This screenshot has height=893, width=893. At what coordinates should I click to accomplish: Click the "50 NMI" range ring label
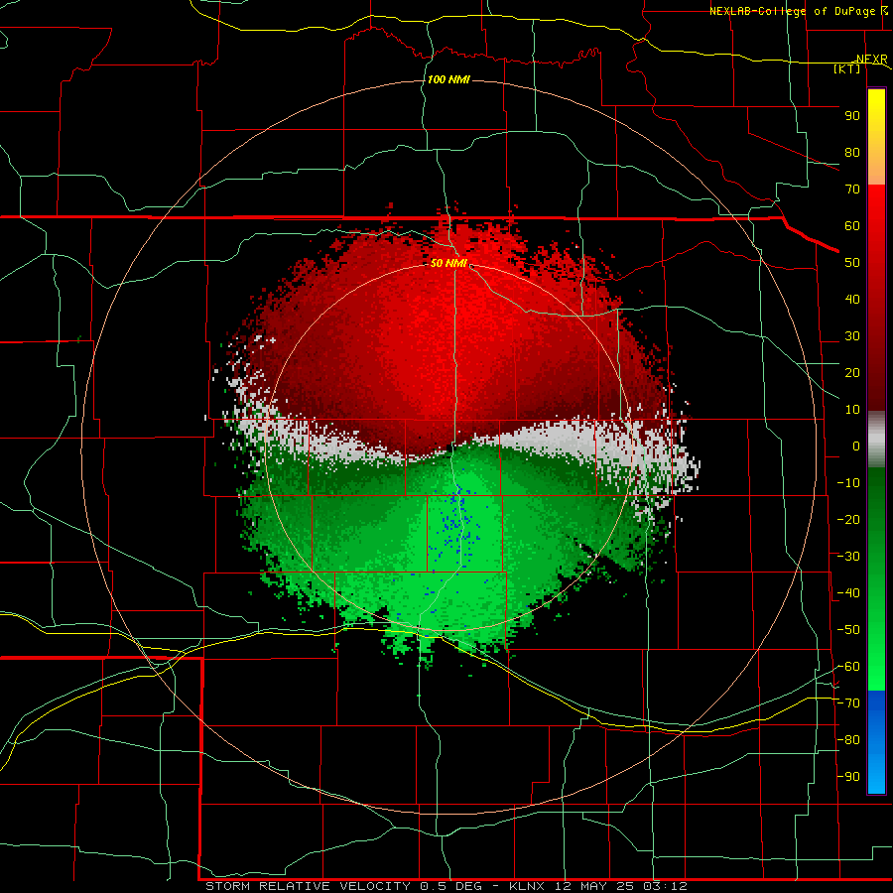tap(448, 263)
